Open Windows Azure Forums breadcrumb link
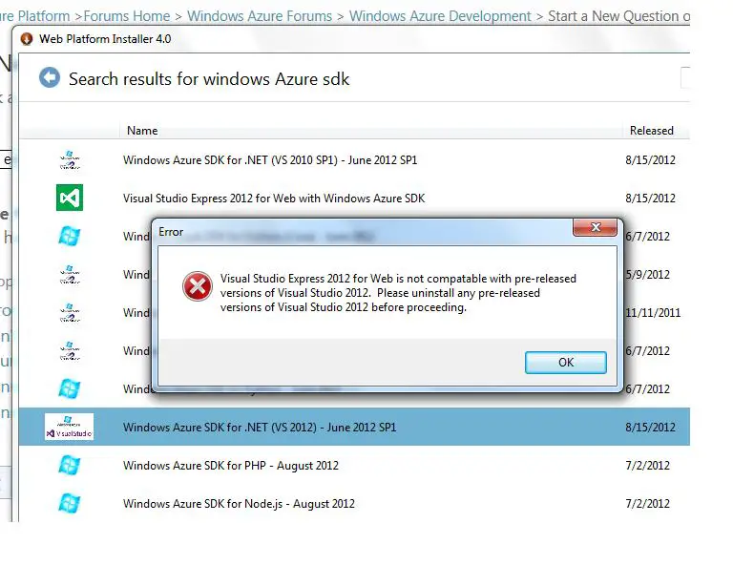Screen dimensions: 733x586 pyautogui.click(x=260, y=16)
